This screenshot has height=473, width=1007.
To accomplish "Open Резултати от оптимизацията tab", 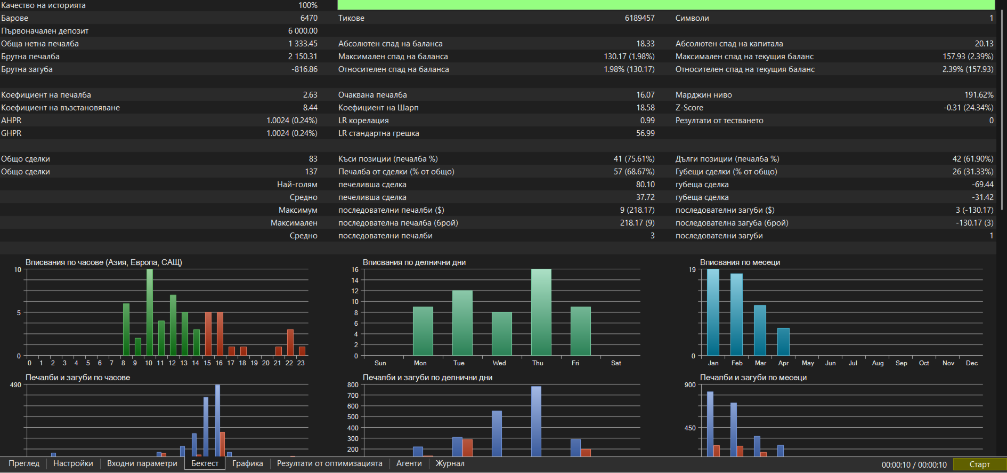I will [x=330, y=463].
